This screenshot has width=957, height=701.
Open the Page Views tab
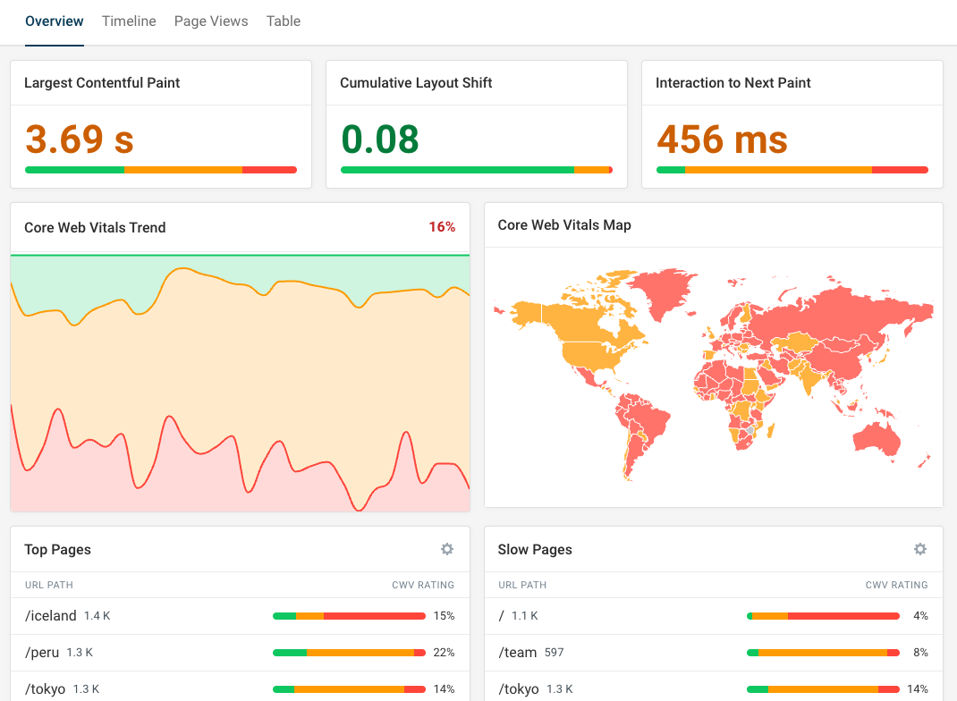point(211,21)
